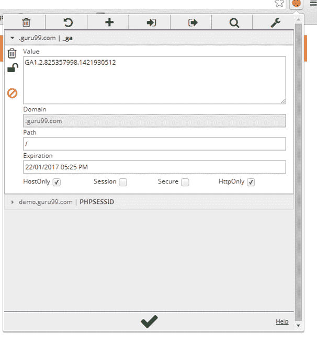Export cookies using the arrow-out icon

pyautogui.click(x=193, y=22)
